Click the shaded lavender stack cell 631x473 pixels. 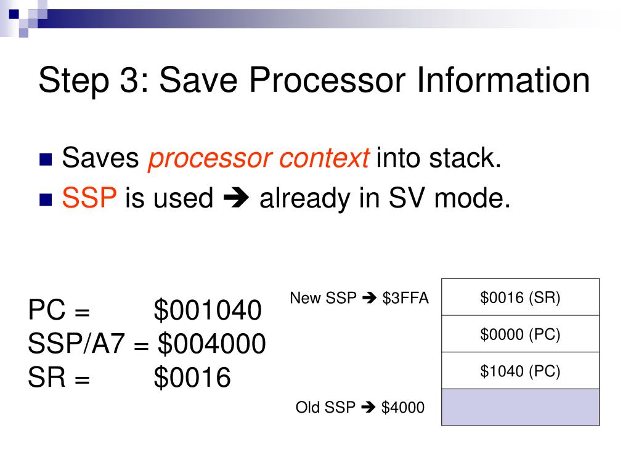(520, 407)
